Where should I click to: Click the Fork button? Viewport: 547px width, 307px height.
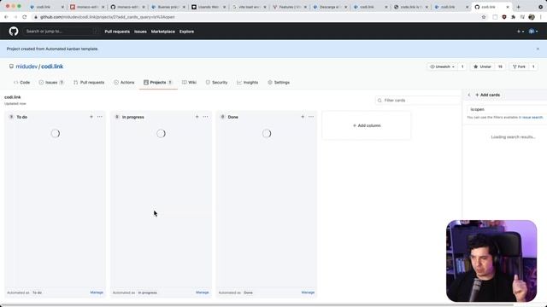519,67
